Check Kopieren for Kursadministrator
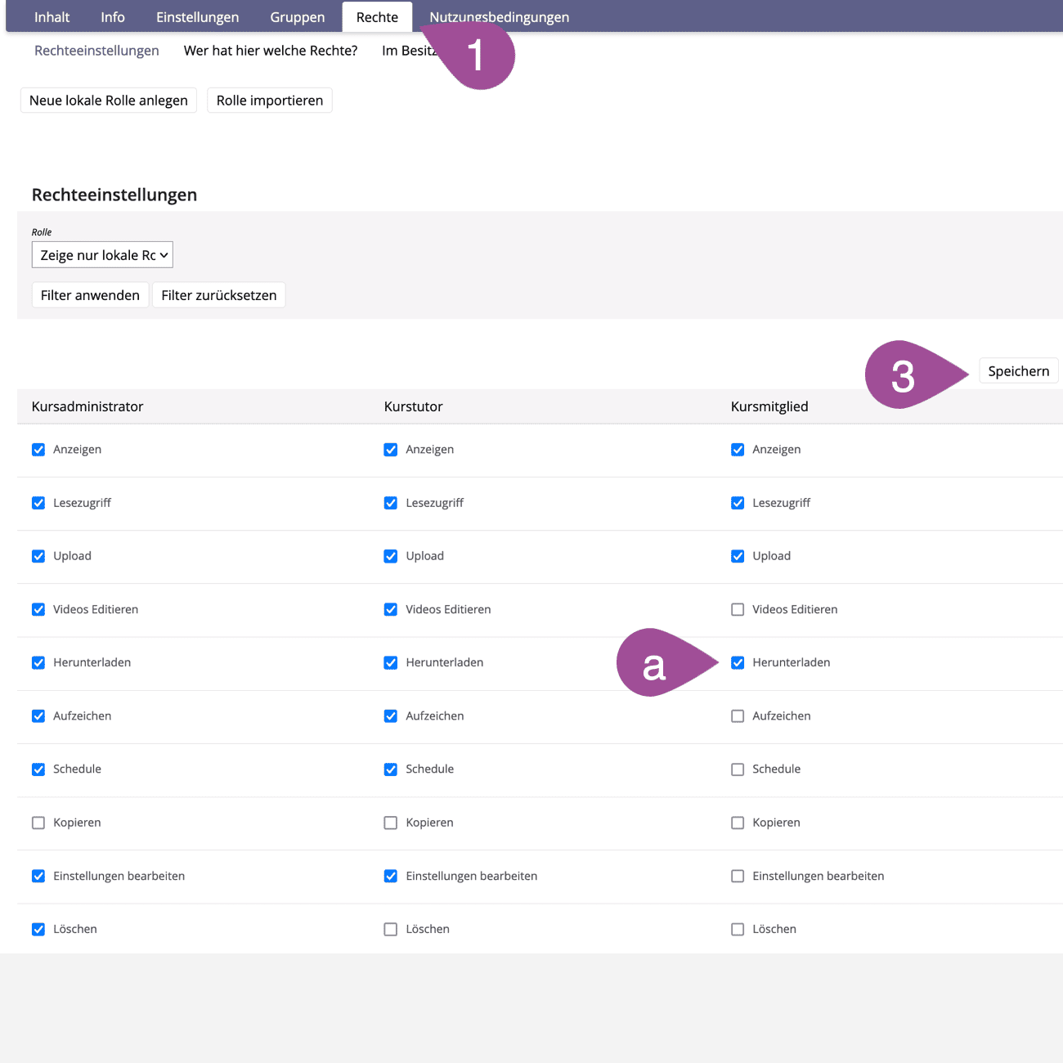Image resolution: width=1063 pixels, height=1063 pixels. coord(38,823)
